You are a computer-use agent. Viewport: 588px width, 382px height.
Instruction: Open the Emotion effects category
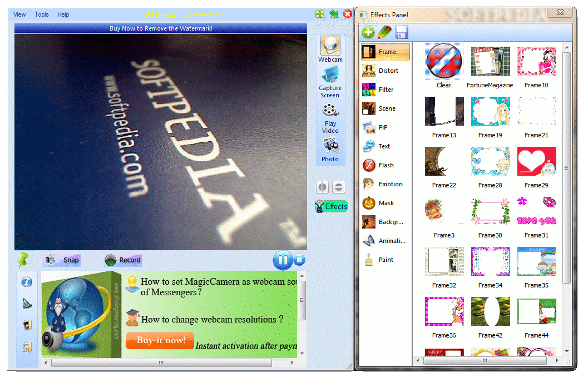[386, 184]
